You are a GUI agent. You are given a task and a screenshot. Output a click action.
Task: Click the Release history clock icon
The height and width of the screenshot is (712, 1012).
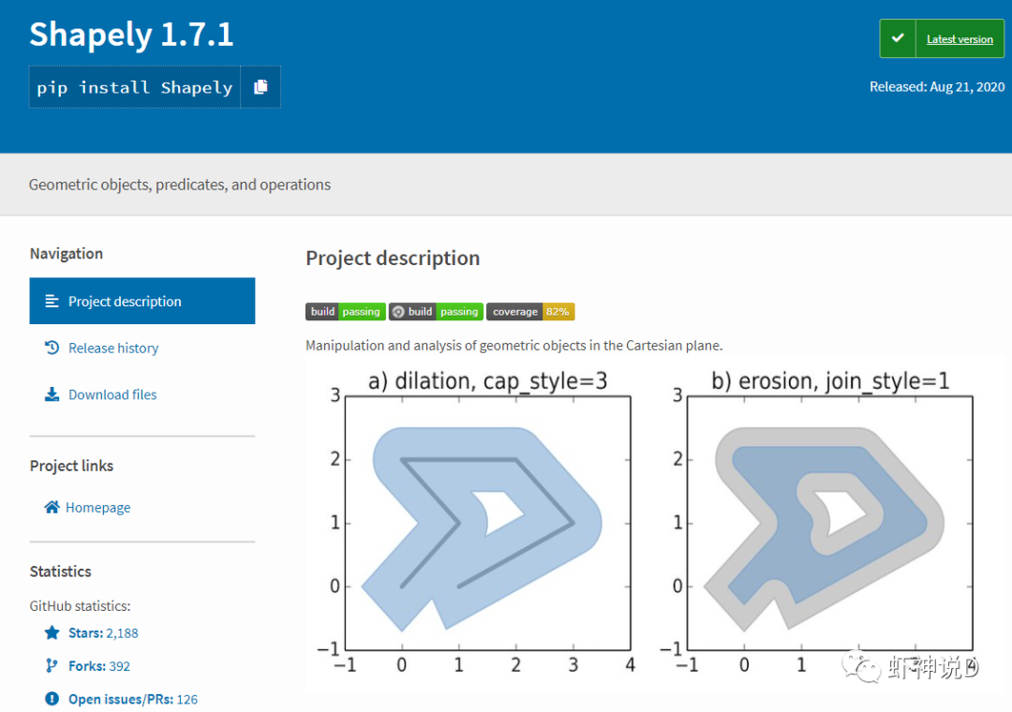(x=52, y=348)
